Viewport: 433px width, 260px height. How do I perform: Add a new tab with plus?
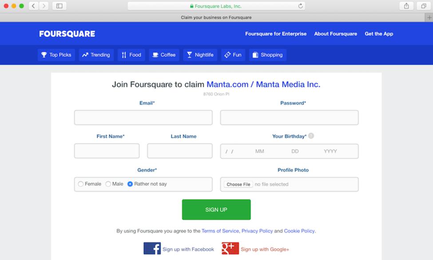click(429, 17)
